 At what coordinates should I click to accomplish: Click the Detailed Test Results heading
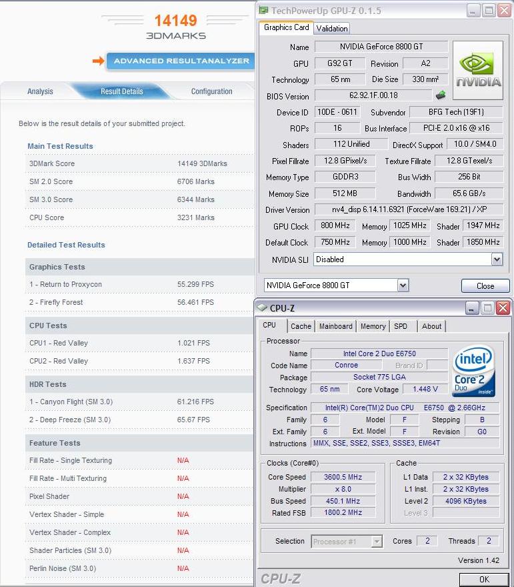click(x=66, y=245)
